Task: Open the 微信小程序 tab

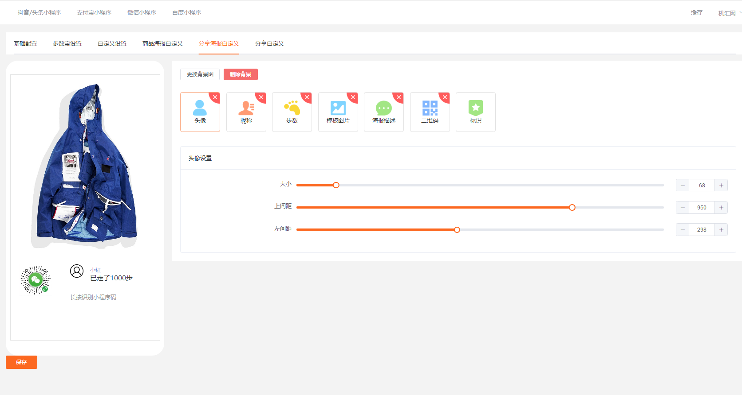Action: 142,12
